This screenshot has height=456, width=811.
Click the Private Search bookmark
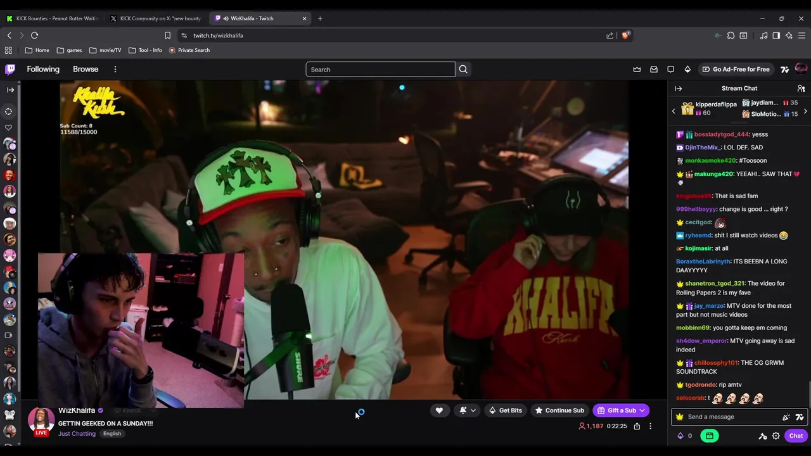(189, 50)
